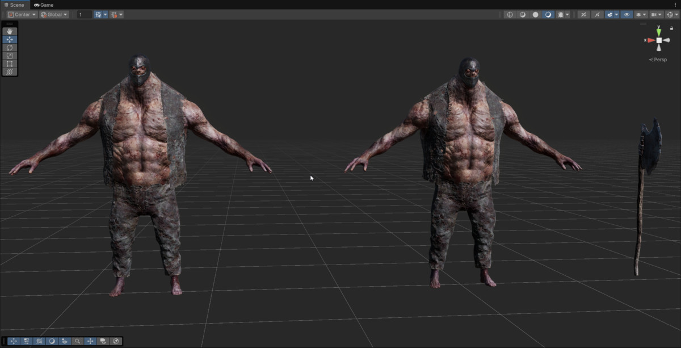Open the Global handle rotation dropdown

(x=54, y=14)
